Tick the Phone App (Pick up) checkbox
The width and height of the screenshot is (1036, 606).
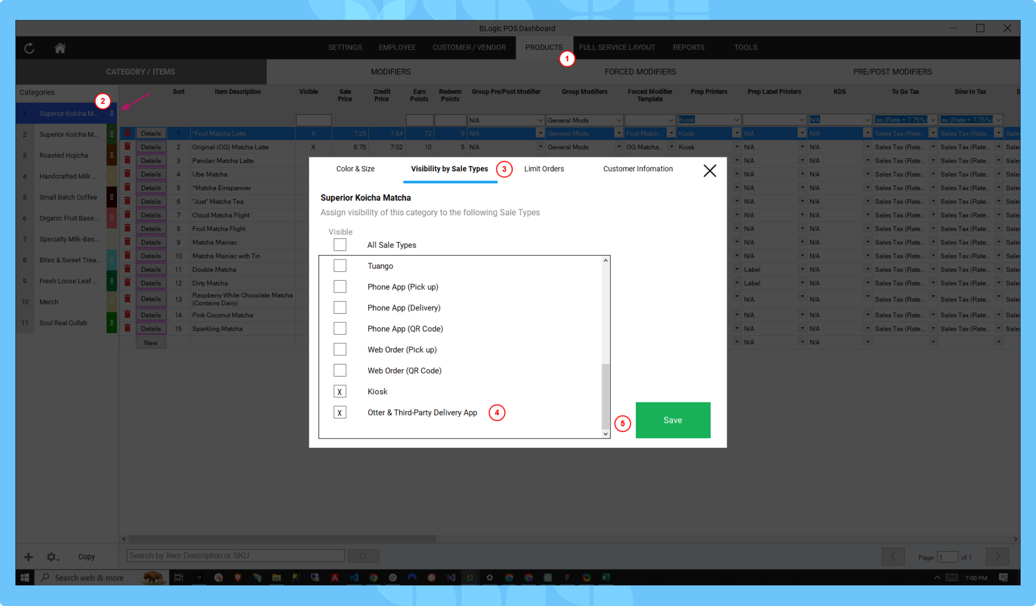coord(340,287)
